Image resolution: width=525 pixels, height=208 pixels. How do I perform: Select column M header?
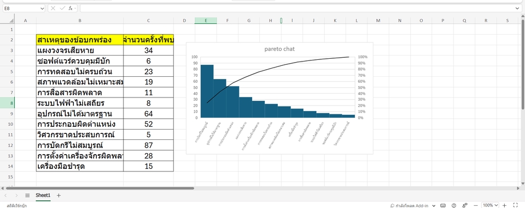378,21
